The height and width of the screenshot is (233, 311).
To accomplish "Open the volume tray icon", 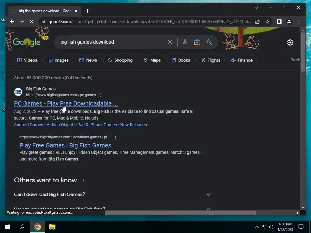I will (272, 227).
